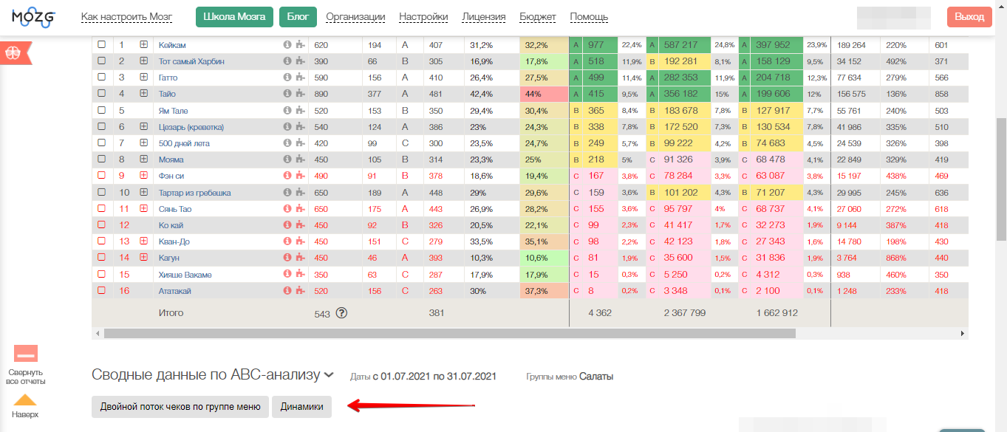Screen dimensions: 1007x432
Task: Expand the Кагун row plus icon
Action: pos(144,258)
